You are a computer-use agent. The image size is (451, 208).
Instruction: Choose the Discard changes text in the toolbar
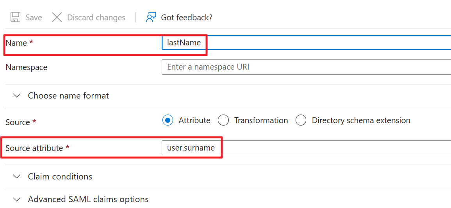(96, 18)
